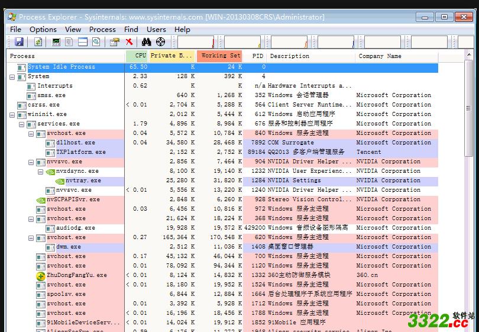Open the View menu

pyautogui.click(x=73, y=30)
